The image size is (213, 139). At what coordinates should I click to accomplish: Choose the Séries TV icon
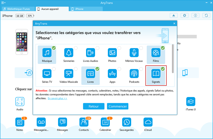click(47, 73)
